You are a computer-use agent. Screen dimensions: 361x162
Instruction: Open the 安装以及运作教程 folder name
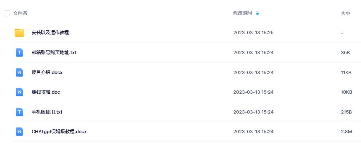(x=50, y=33)
